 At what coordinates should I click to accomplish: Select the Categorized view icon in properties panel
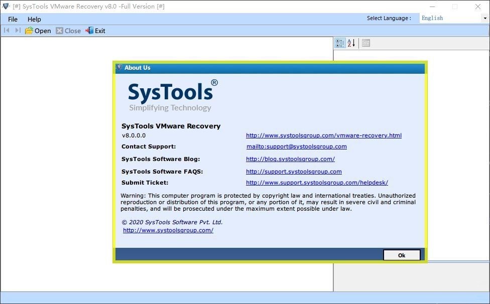pyautogui.click(x=340, y=43)
